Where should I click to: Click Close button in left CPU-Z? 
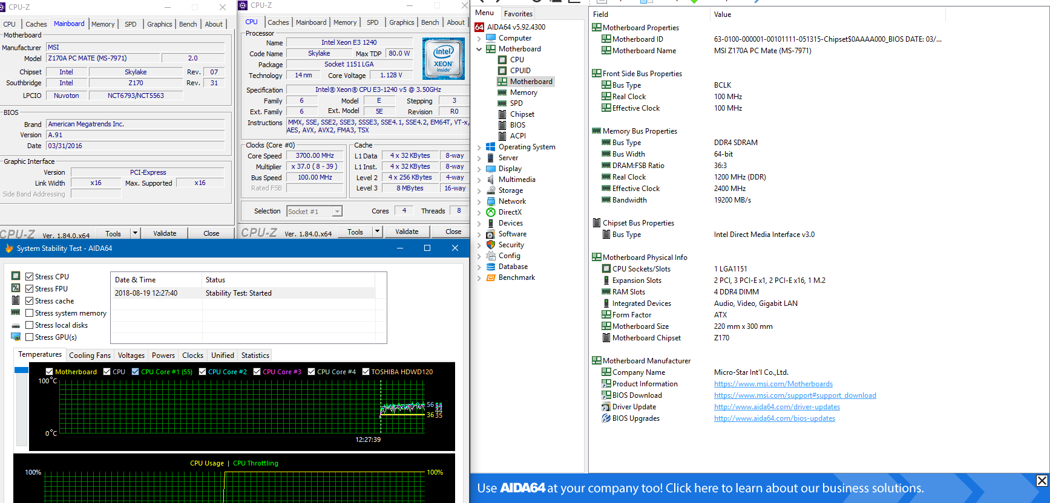211,233
